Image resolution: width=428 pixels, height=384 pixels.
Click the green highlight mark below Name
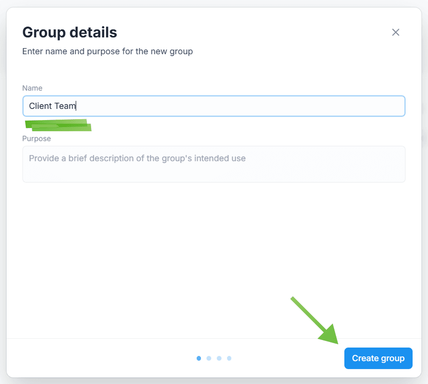(x=58, y=125)
